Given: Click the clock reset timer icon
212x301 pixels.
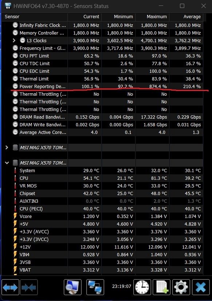Looking at the screenshot, I should coord(142,287).
